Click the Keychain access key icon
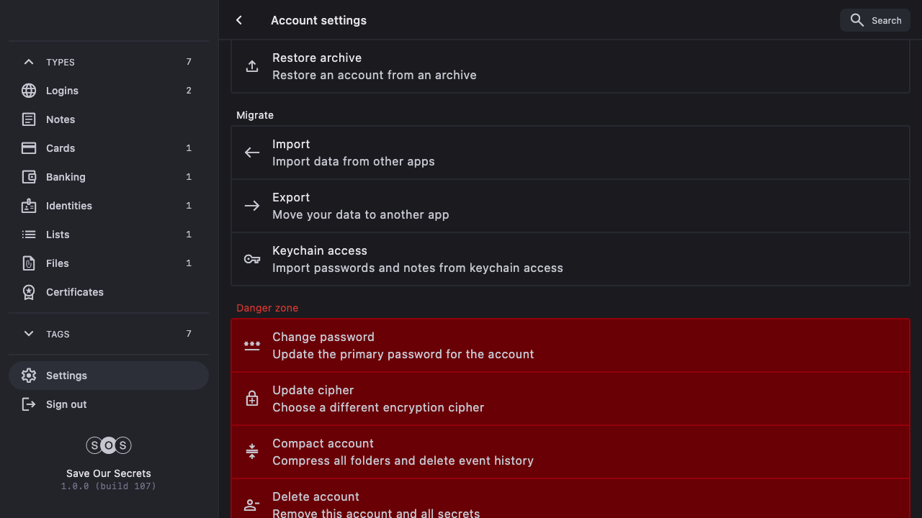This screenshot has height=518, width=922. click(252, 259)
